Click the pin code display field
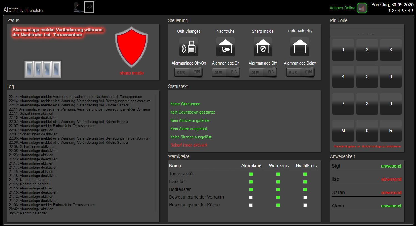Screen dimensions: 416x226 click(x=367, y=33)
